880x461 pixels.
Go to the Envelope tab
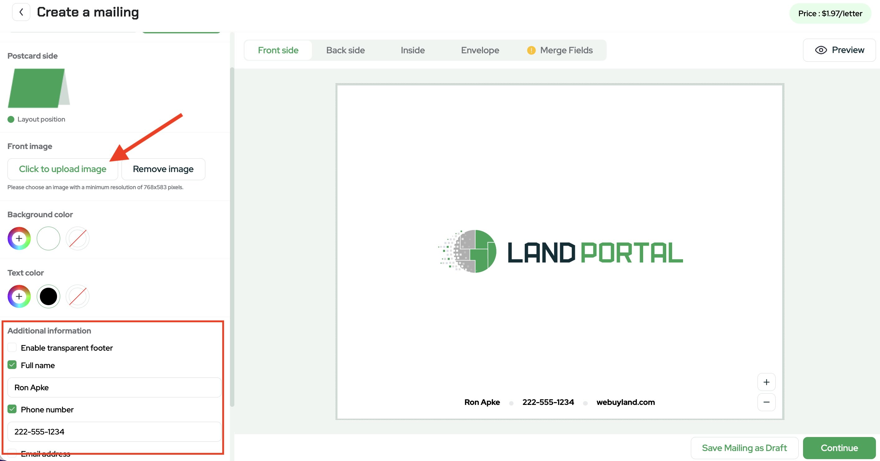(480, 50)
